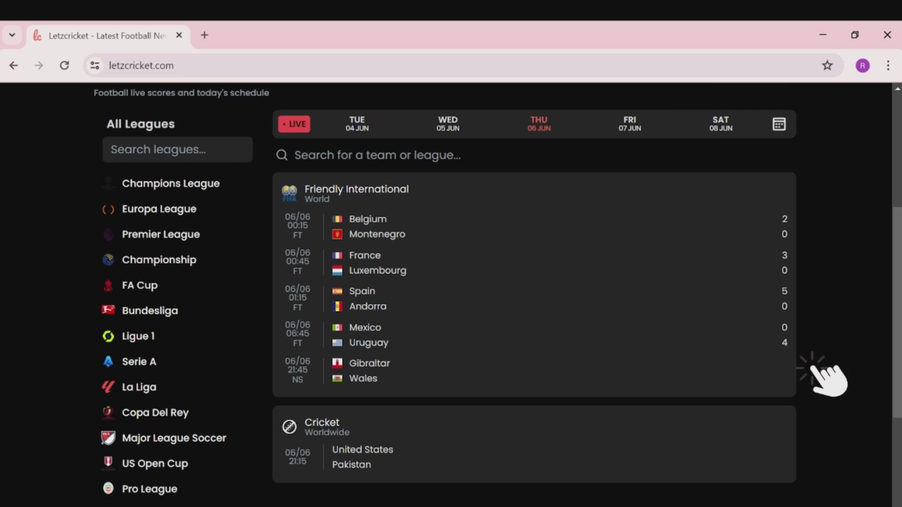Click the France flag icon
Screen dimensions: 902x507
pyautogui.click(x=337, y=255)
